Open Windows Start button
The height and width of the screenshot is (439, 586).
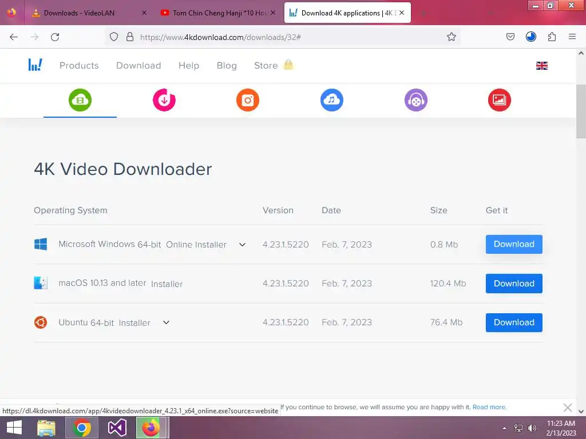14,428
